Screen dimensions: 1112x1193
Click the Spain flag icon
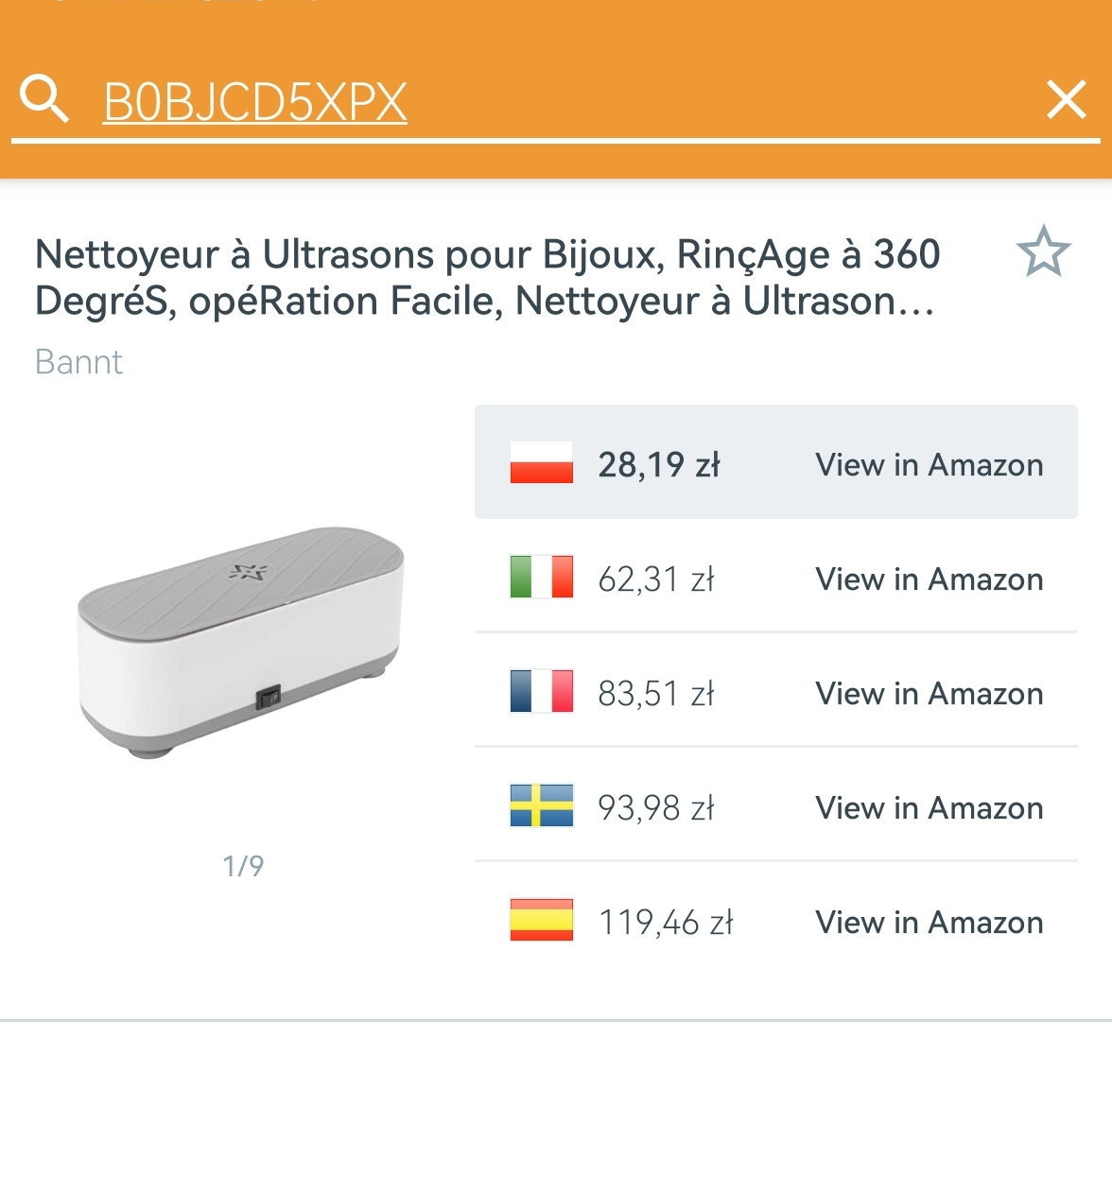click(541, 921)
